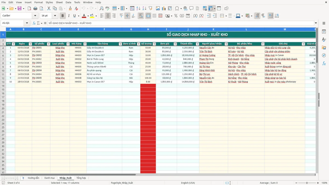Image resolution: width=329 pixels, height=185 pixels.
Task: Toggle Underline formatting
Action: click(74, 16)
